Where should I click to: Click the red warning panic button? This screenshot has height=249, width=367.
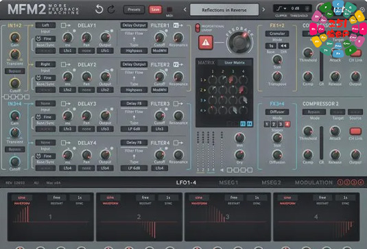(206, 43)
